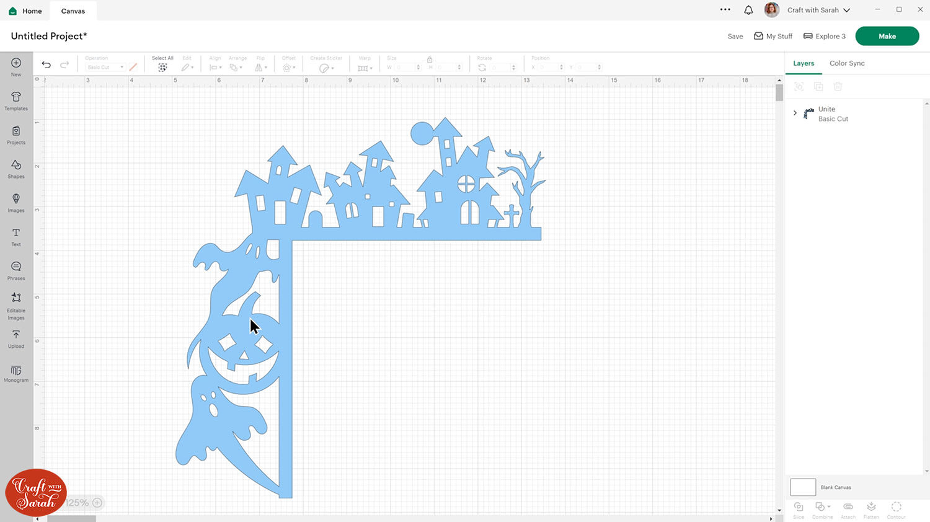The width and height of the screenshot is (930, 522).
Task: Open the Craft with Sarah account menu
Action: [x=818, y=10]
